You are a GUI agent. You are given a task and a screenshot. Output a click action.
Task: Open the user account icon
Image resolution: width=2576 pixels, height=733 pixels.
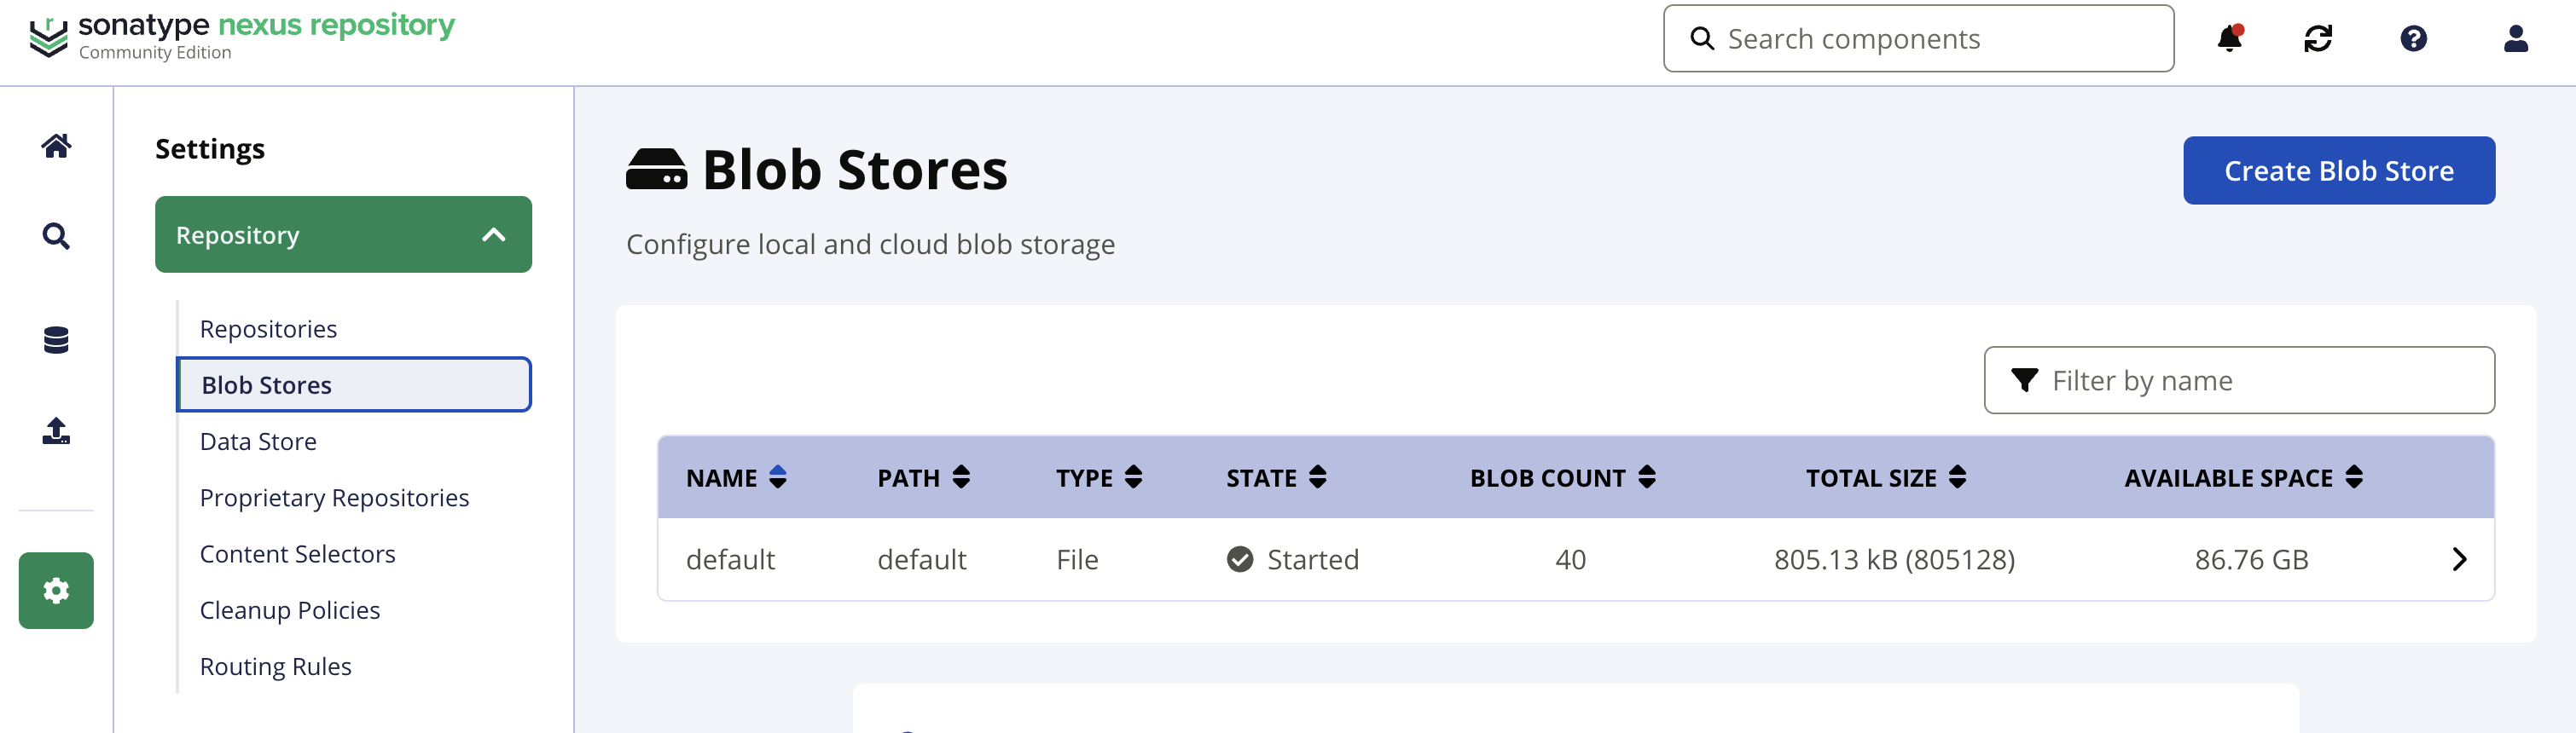(2515, 39)
